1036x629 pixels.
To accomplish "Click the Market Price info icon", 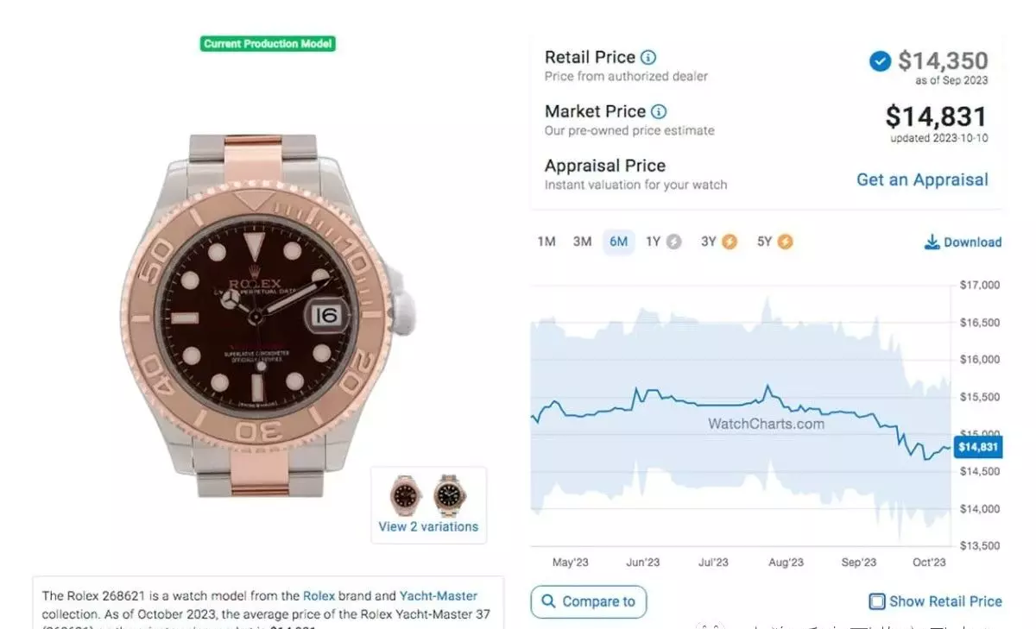I will pyautogui.click(x=659, y=111).
